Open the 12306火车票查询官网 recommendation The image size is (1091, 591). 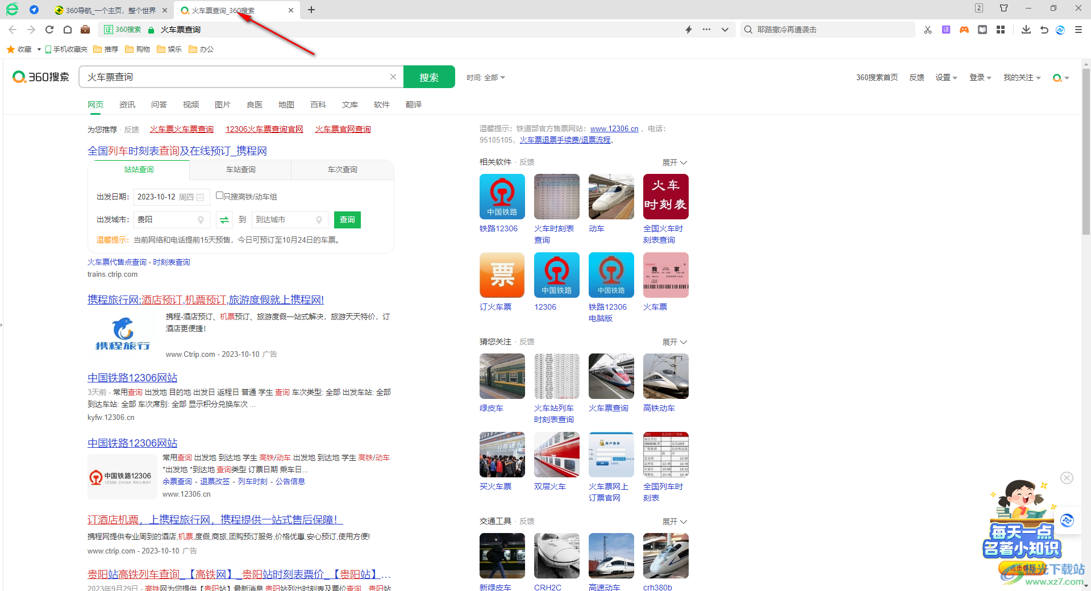click(x=264, y=130)
